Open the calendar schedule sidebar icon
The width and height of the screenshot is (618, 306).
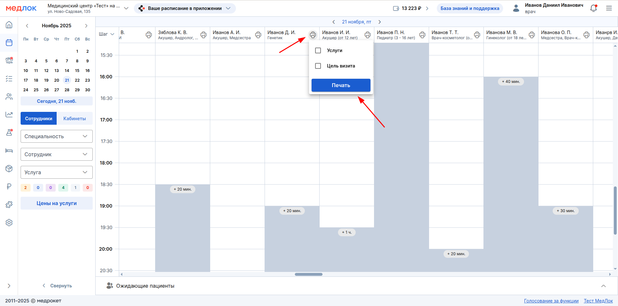9,42
